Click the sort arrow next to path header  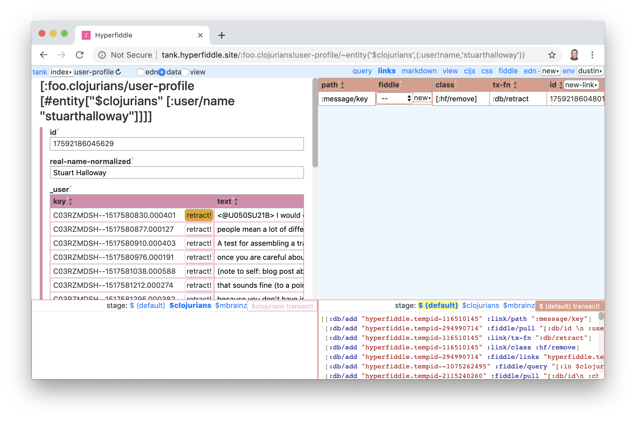pyautogui.click(x=342, y=85)
